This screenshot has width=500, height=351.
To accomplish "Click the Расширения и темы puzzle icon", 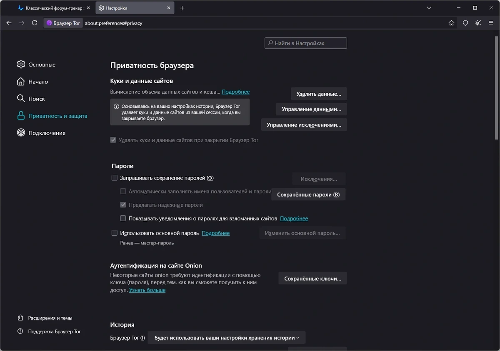I will [x=20, y=318].
